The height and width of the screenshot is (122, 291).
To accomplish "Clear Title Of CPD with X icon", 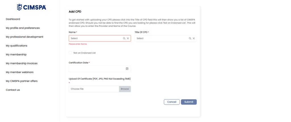I will 194,38.
